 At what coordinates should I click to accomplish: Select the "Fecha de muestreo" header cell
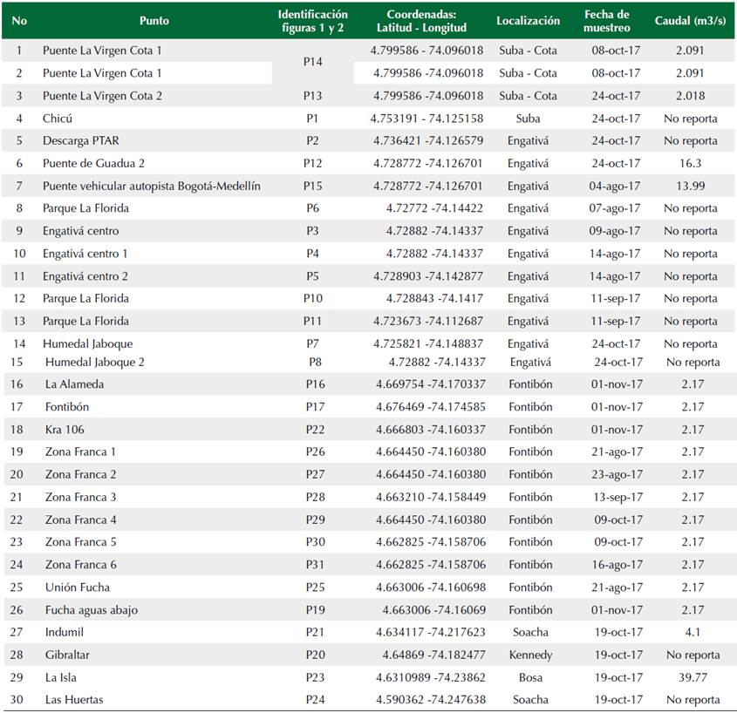click(x=607, y=21)
